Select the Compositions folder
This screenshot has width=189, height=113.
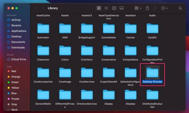point(130,50)
